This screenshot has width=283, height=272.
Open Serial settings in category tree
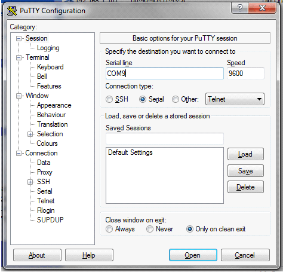click(45, 191)
